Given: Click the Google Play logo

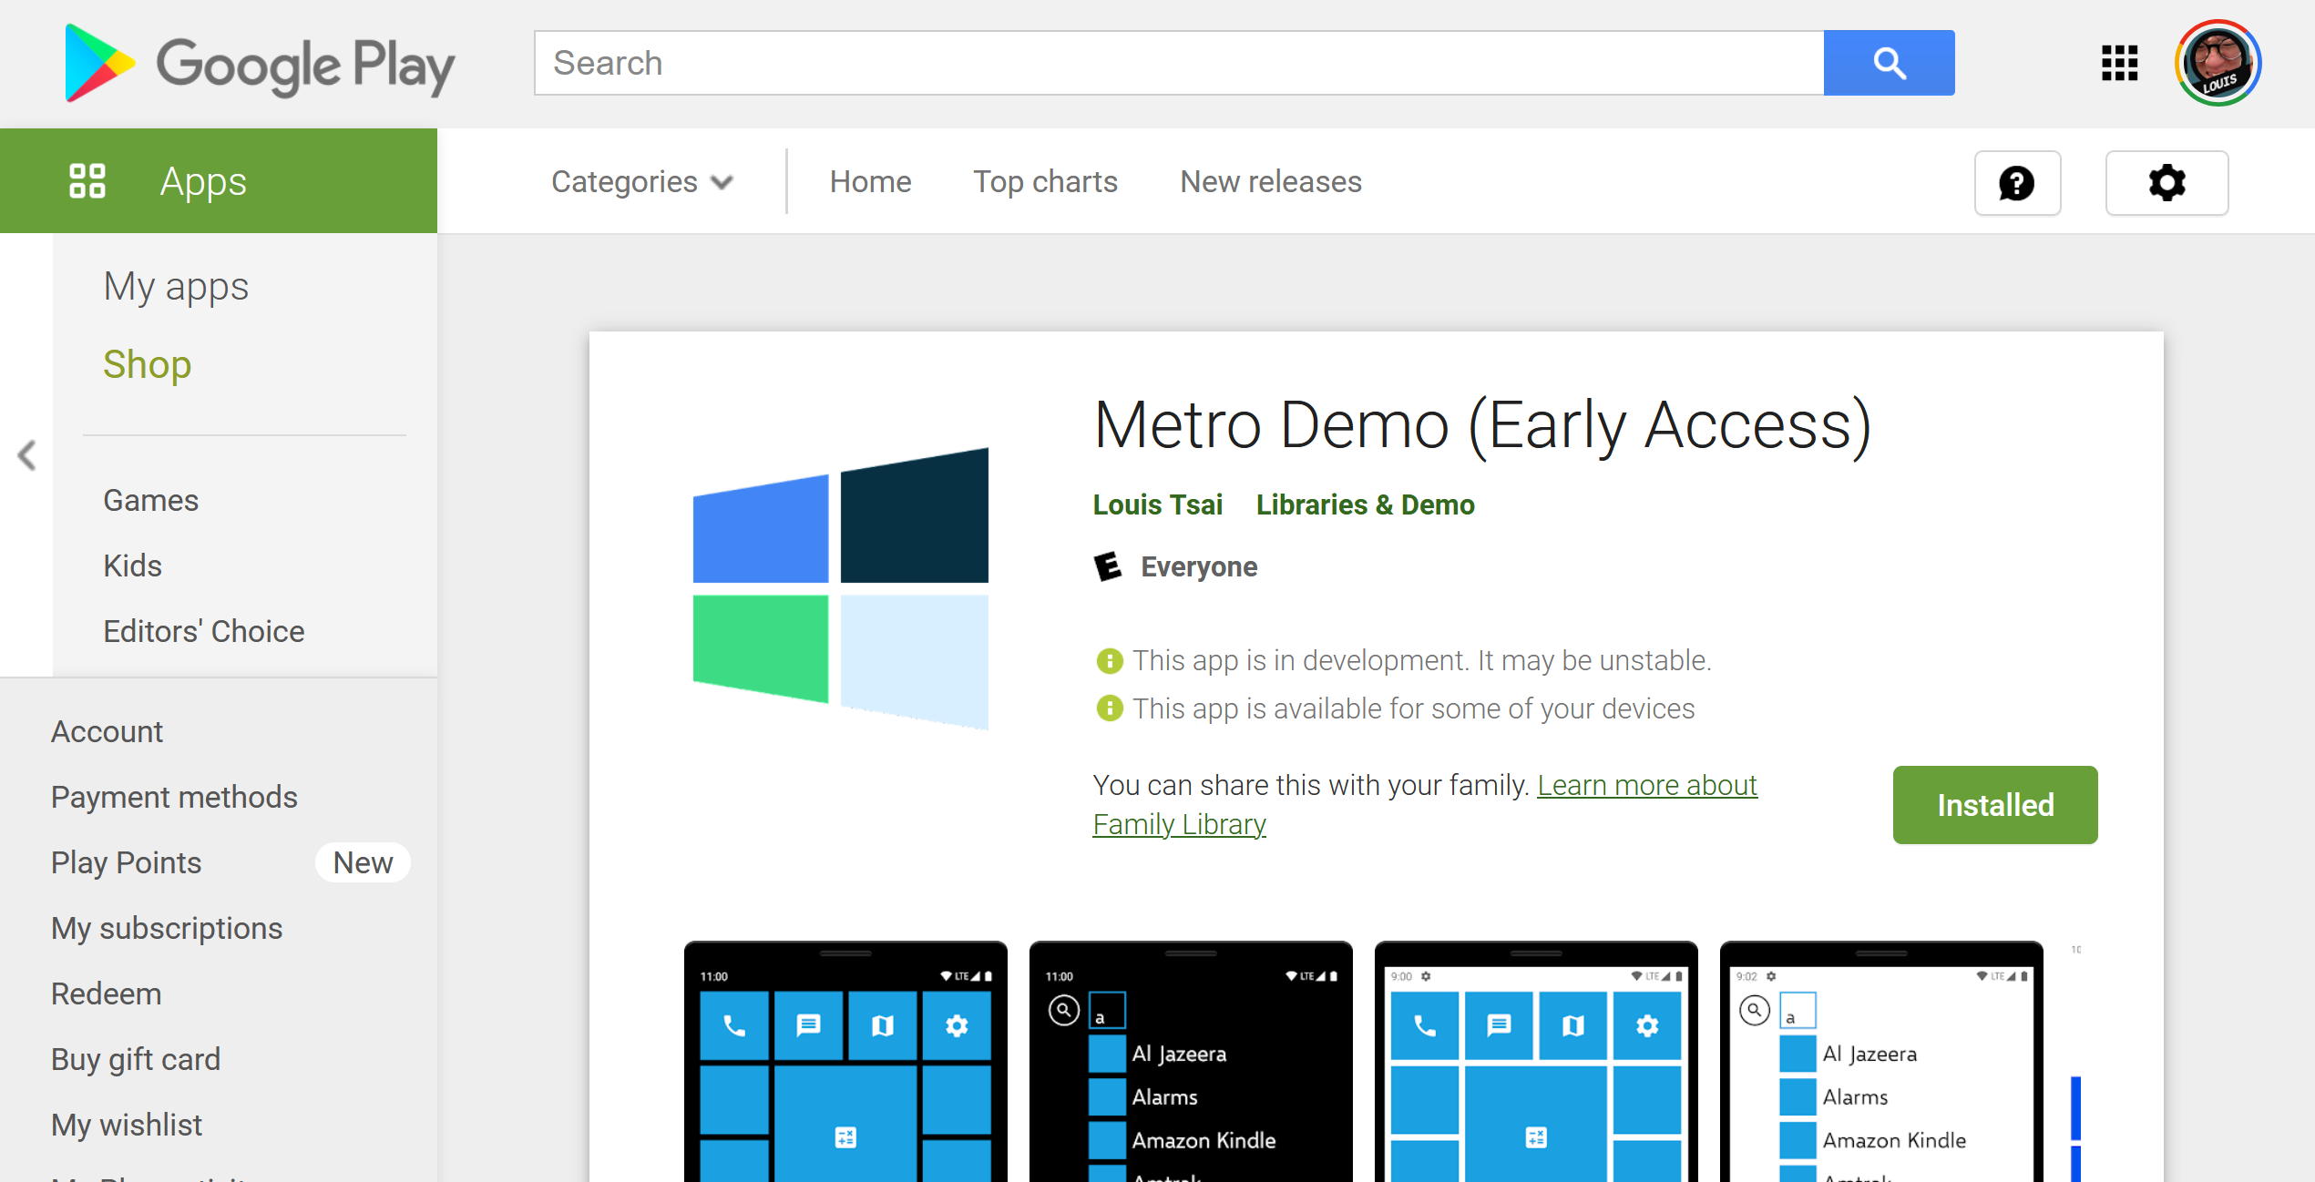Looking at the screenshot, I should [260, 64].
